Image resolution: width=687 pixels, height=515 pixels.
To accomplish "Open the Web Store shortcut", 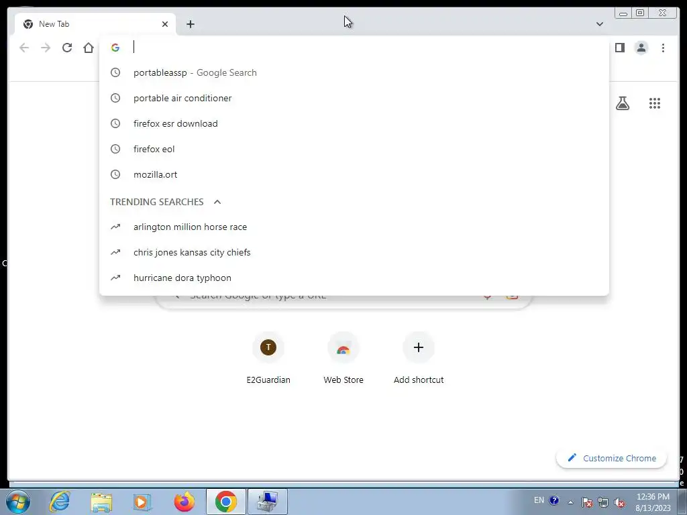I will point(343,359).
